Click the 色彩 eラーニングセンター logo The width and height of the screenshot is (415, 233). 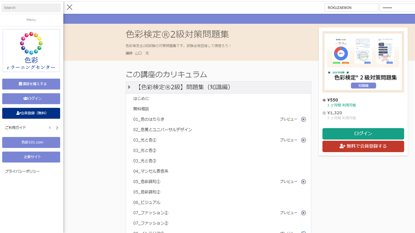point(31,50)
